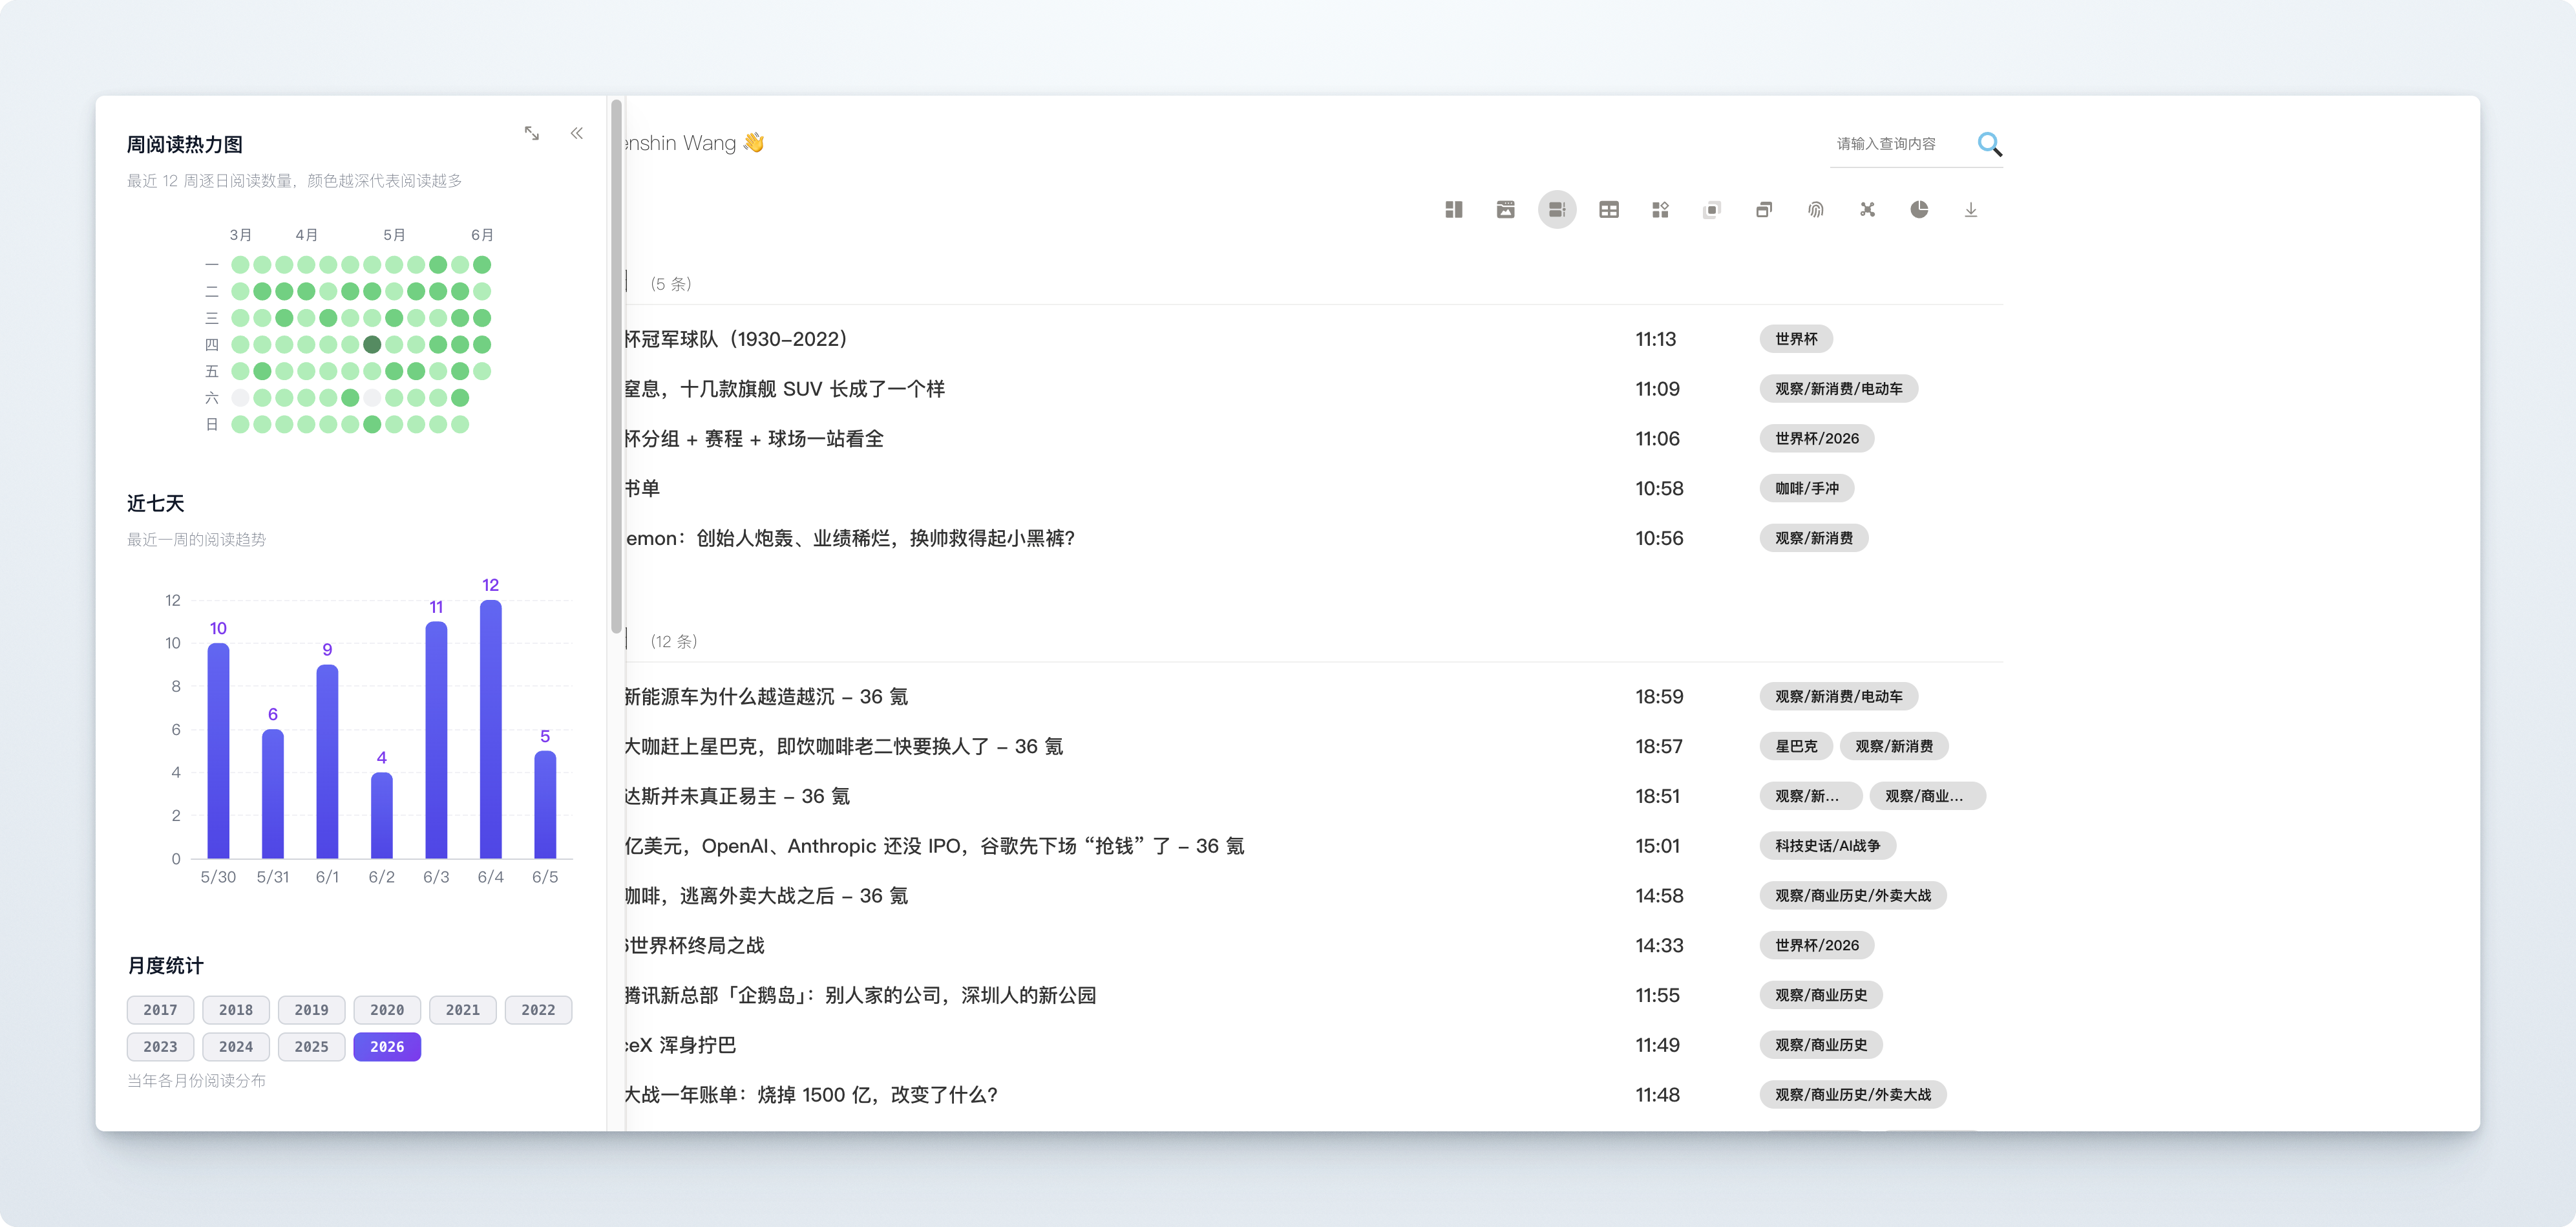Open article about 换帅救得起小黑裤
The height and width of the screenshot is (1227, 2576).
[x=850, y=538]
